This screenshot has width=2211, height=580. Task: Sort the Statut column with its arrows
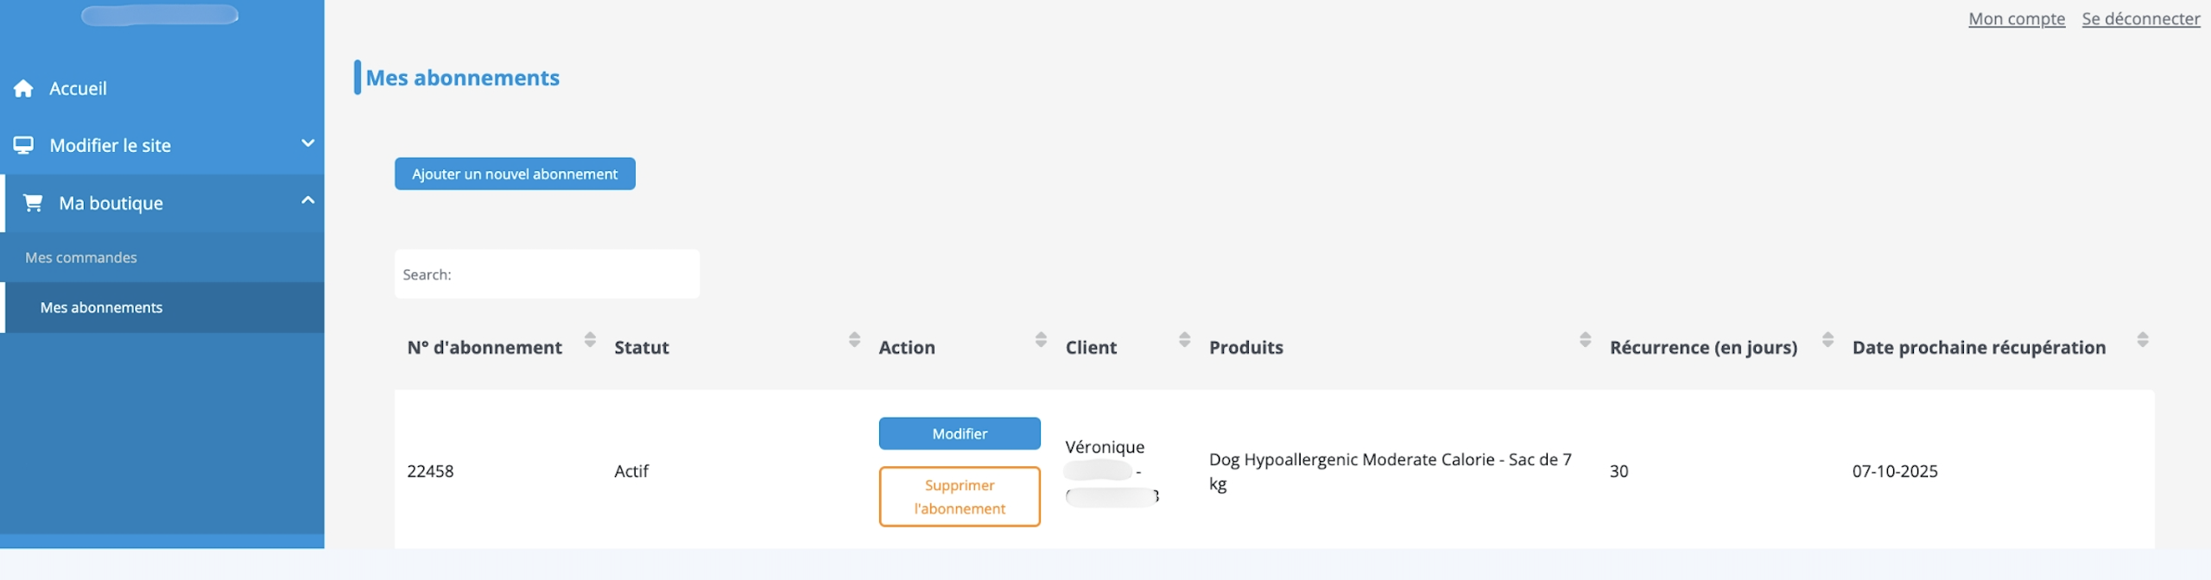click(x=854, y=339)
